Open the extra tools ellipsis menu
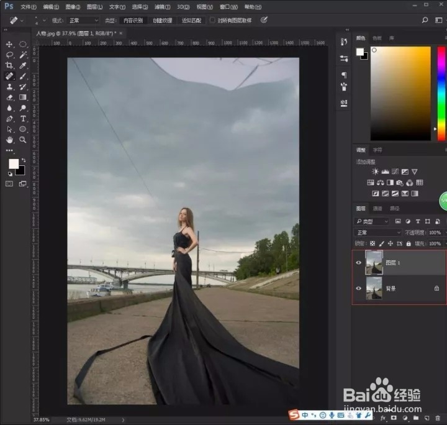Screen dimensions: 447x425 9,150
